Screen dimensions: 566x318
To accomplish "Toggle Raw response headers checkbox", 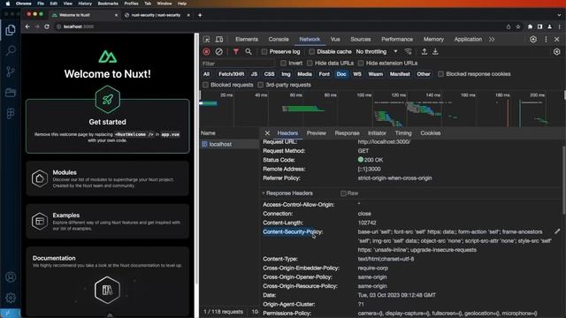I will [x=343, y=193].
